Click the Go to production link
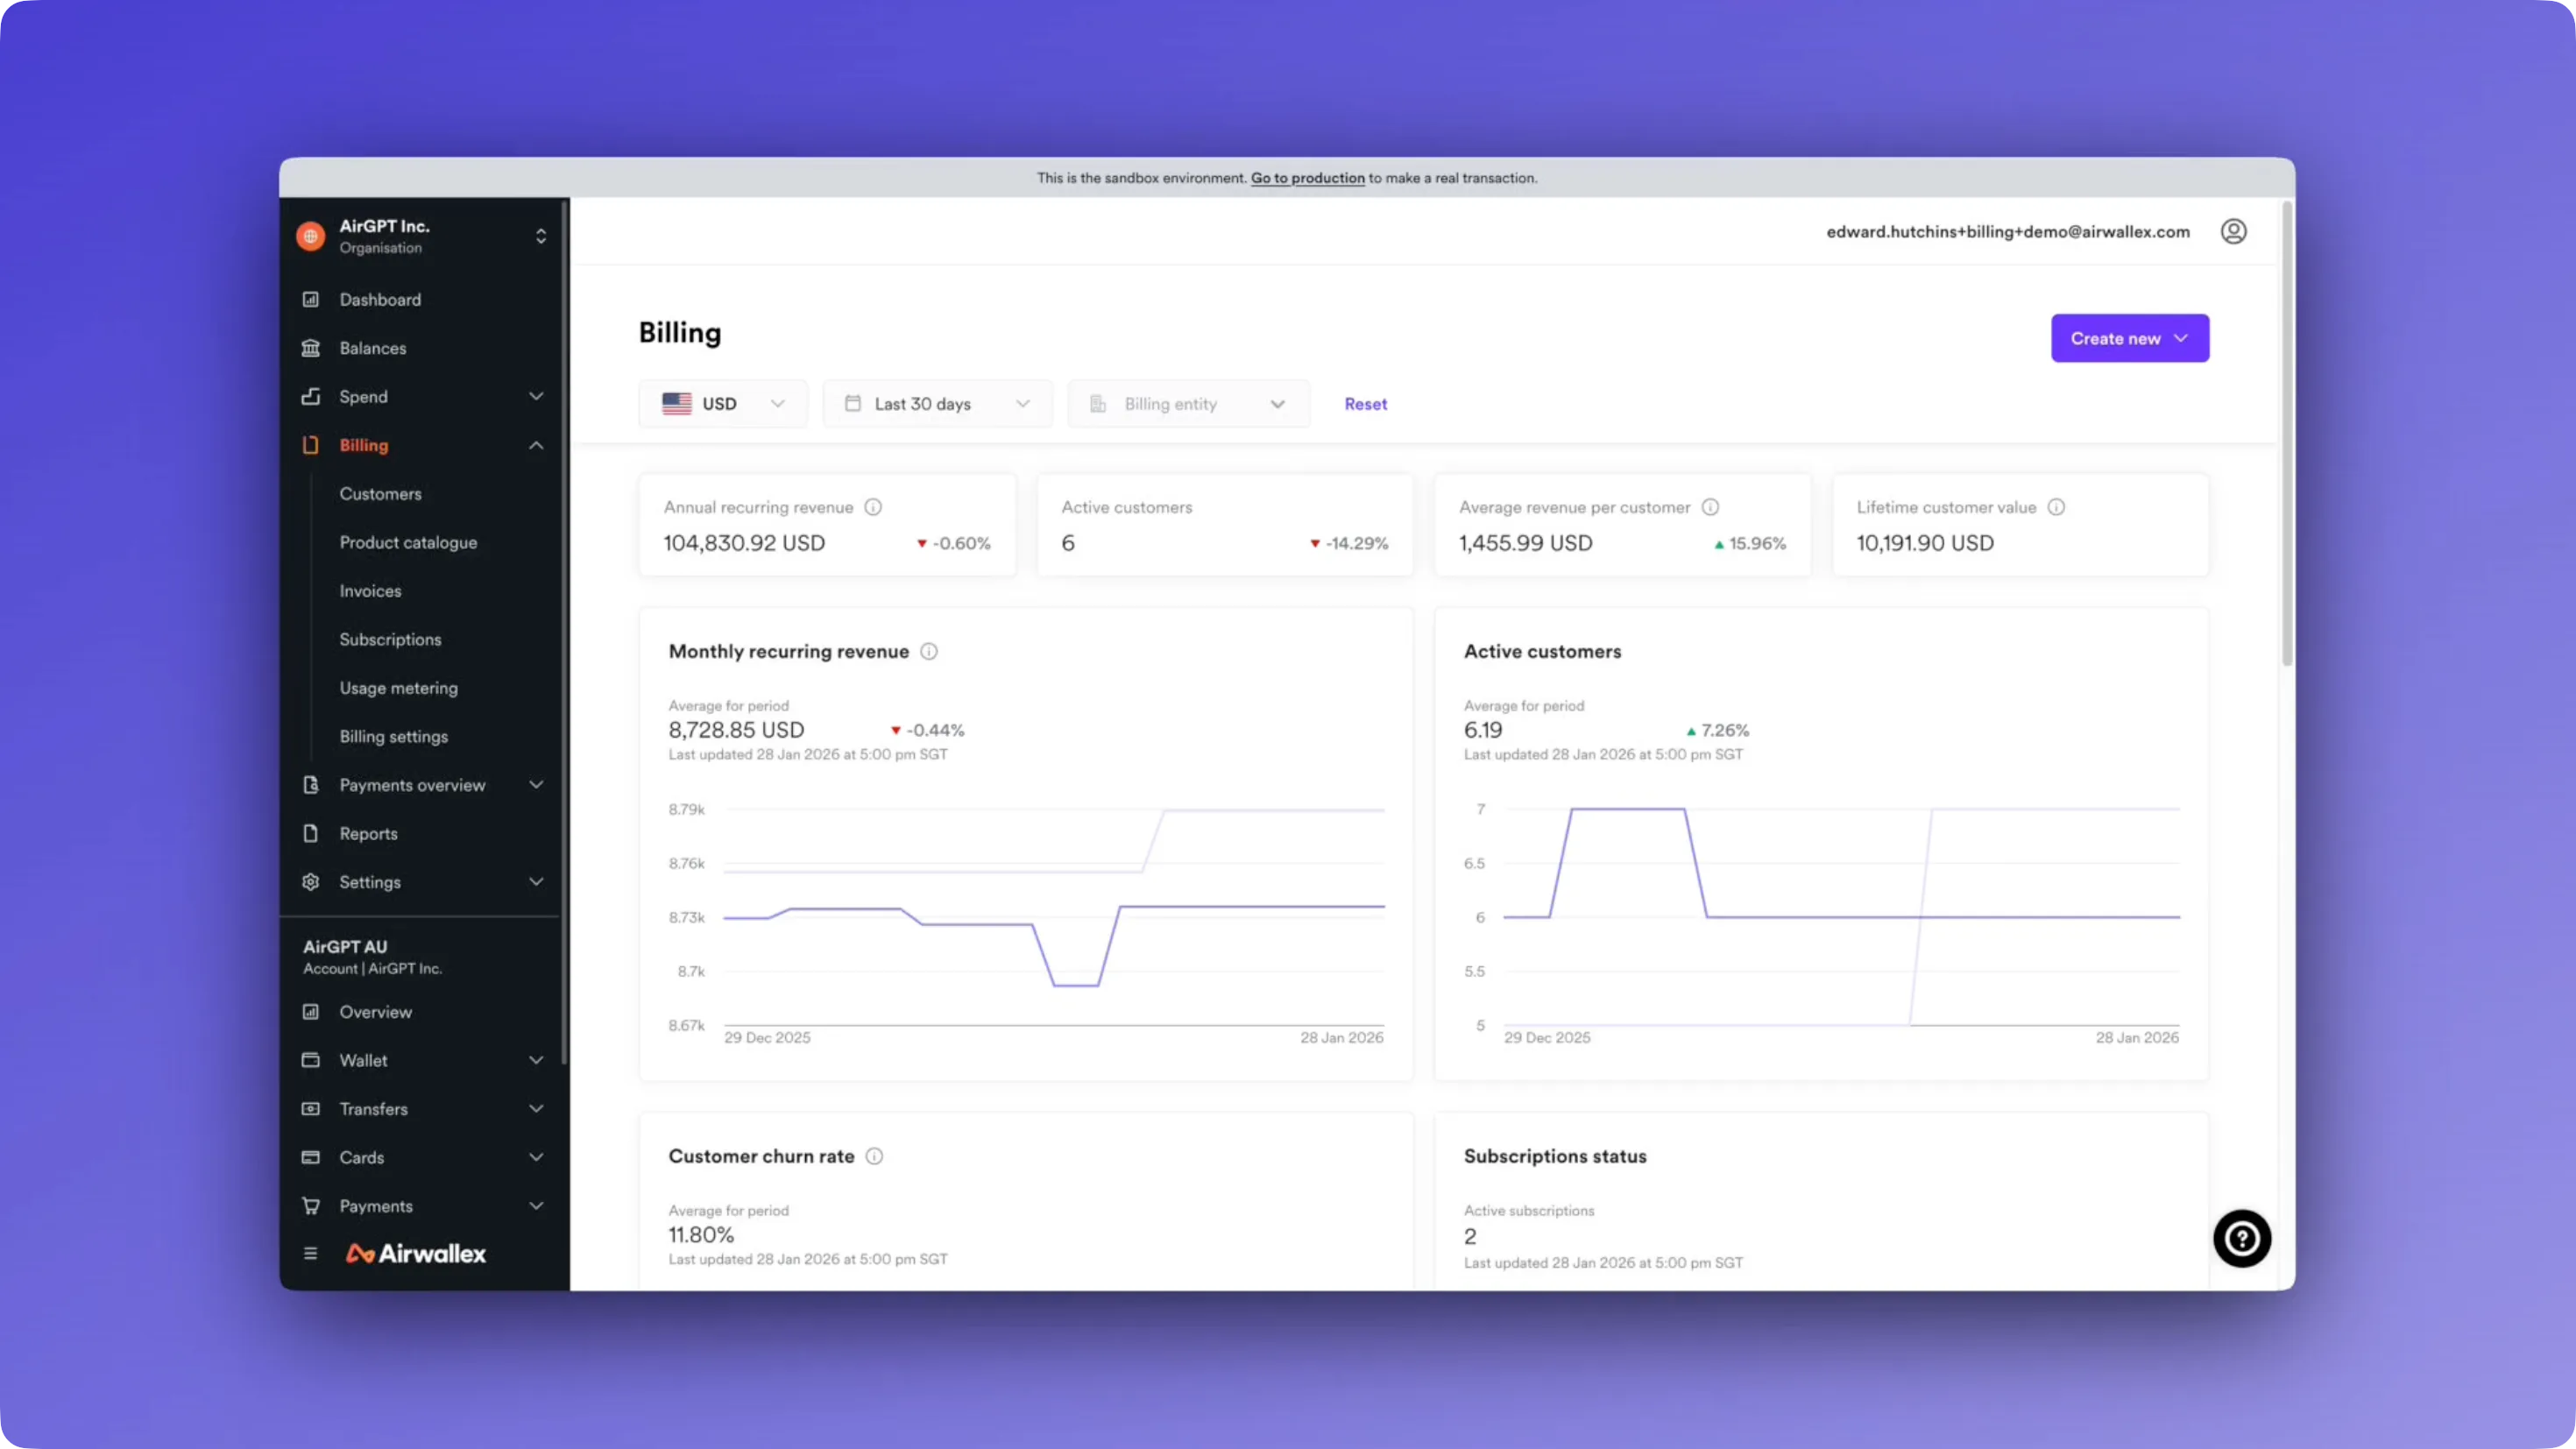2576x1449 pixels. (x=1307, y=178)
